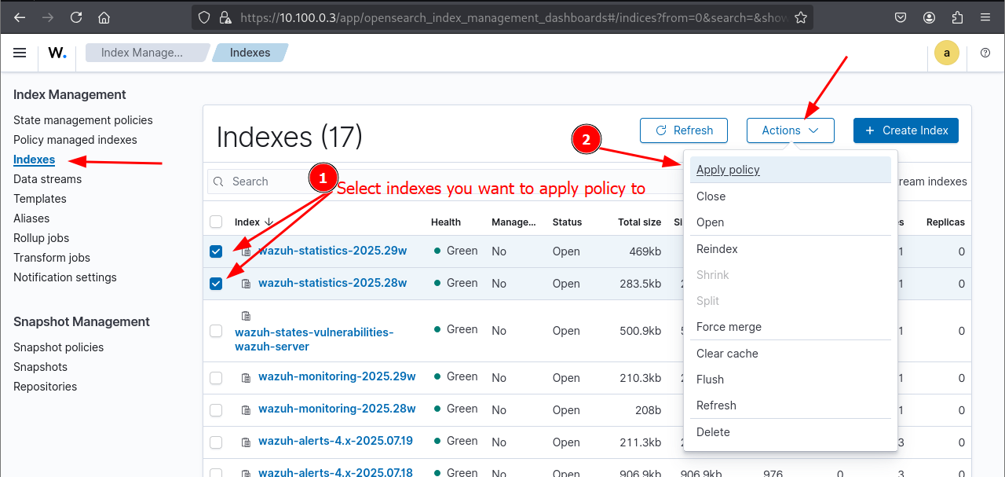The image size is (1005, 477).
Task: Uncheck wazuh-statistics-2025.28w row checkbox
Action: pyautogui.click(x=216, y=284)
